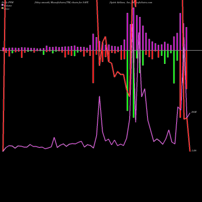Click the green-red Price legend swatch
The height and width of the screenshot is (202, 202).
(x=2, y=8)
